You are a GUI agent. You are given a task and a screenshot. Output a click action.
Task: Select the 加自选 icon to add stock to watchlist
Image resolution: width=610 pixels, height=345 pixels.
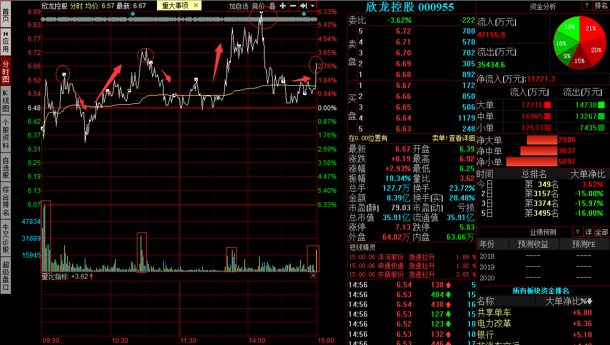tap(239, 6)
